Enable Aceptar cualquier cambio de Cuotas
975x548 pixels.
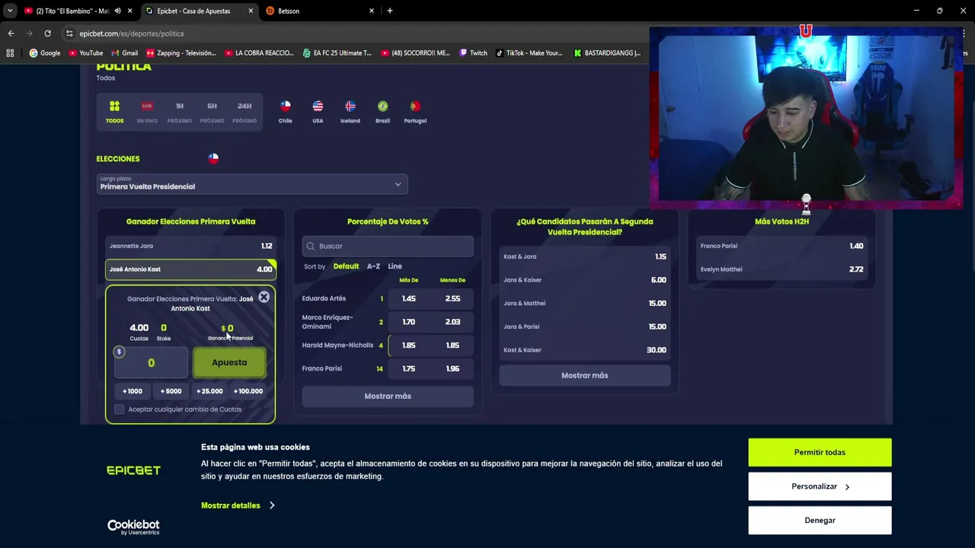click(120, 409)
